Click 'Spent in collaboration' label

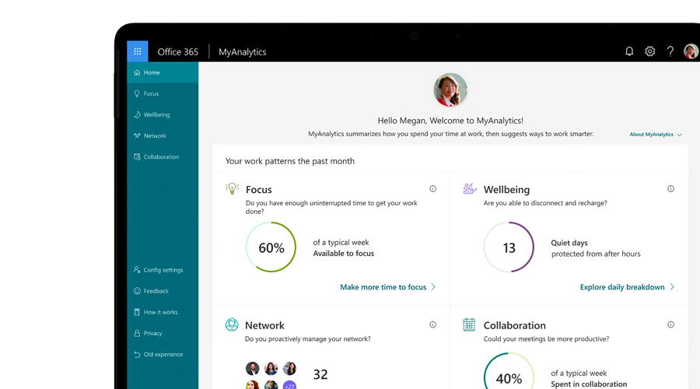[589, 384]
